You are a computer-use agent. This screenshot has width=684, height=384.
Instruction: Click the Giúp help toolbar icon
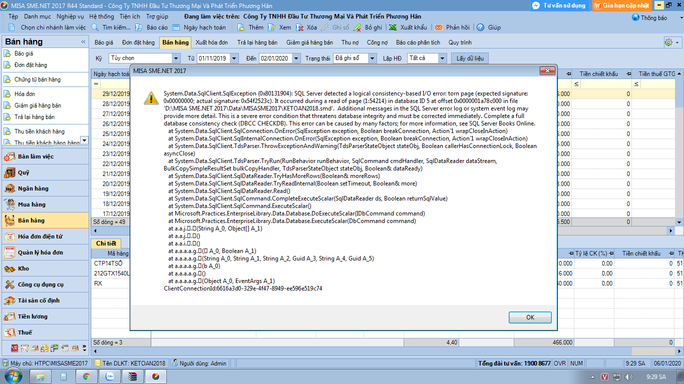(480, 27)
